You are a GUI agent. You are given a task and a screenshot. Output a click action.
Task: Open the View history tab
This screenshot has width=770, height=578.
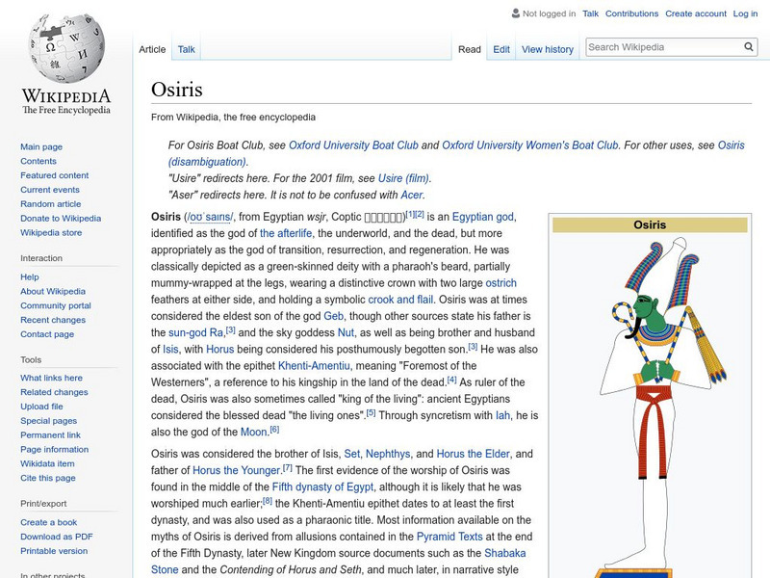click(546, 48)
